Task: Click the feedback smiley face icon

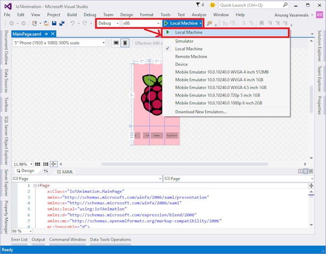Action: coord(212,5)
